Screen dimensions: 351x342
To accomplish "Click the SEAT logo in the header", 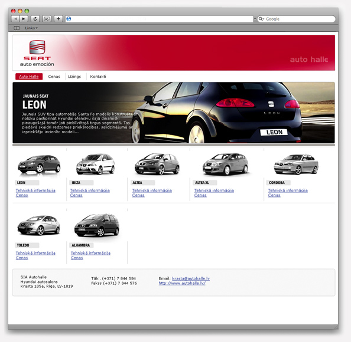I will point(37,53).
